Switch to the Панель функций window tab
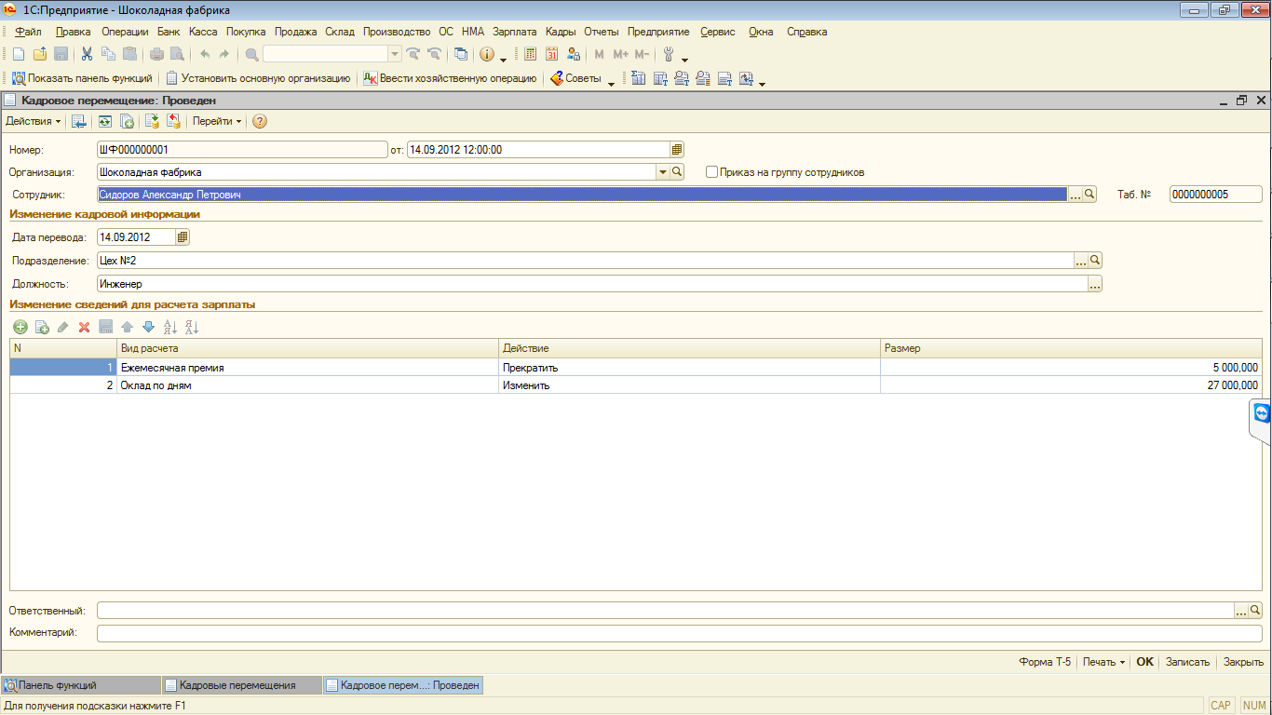Image resolution: width=1272 pixels, height=715 pixels. [x=81, y=685]
